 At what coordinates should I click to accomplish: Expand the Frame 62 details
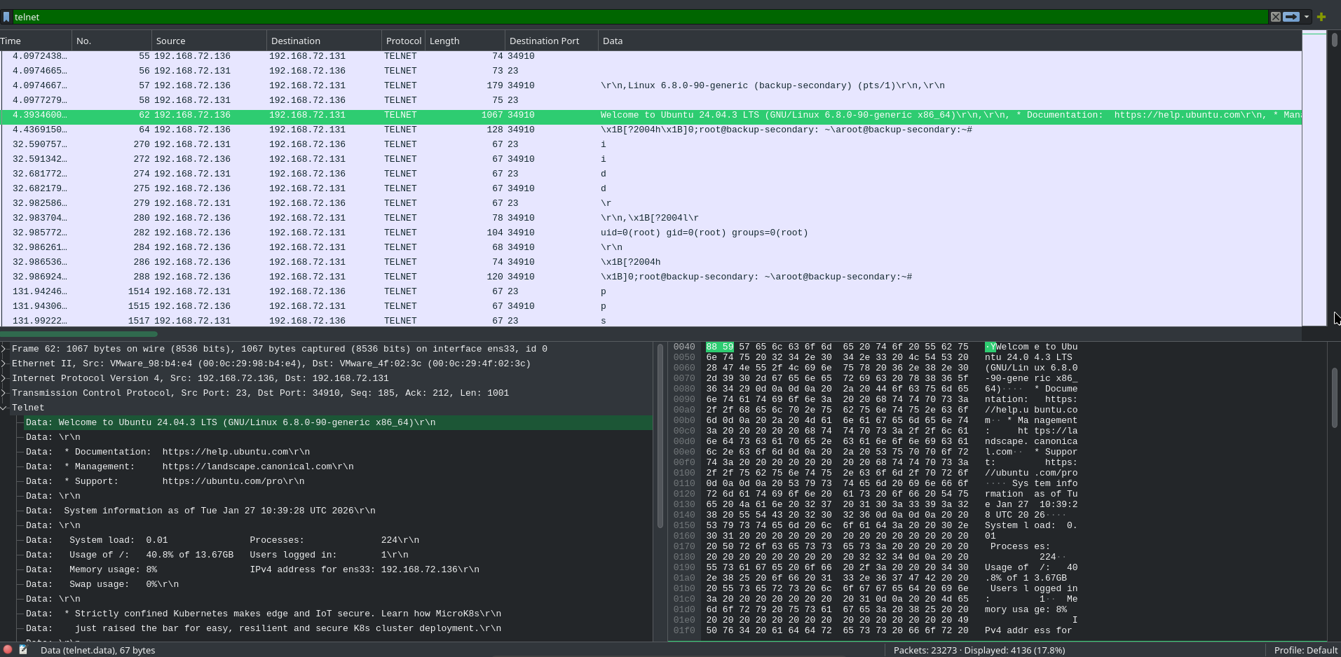[x=5, y=348]
